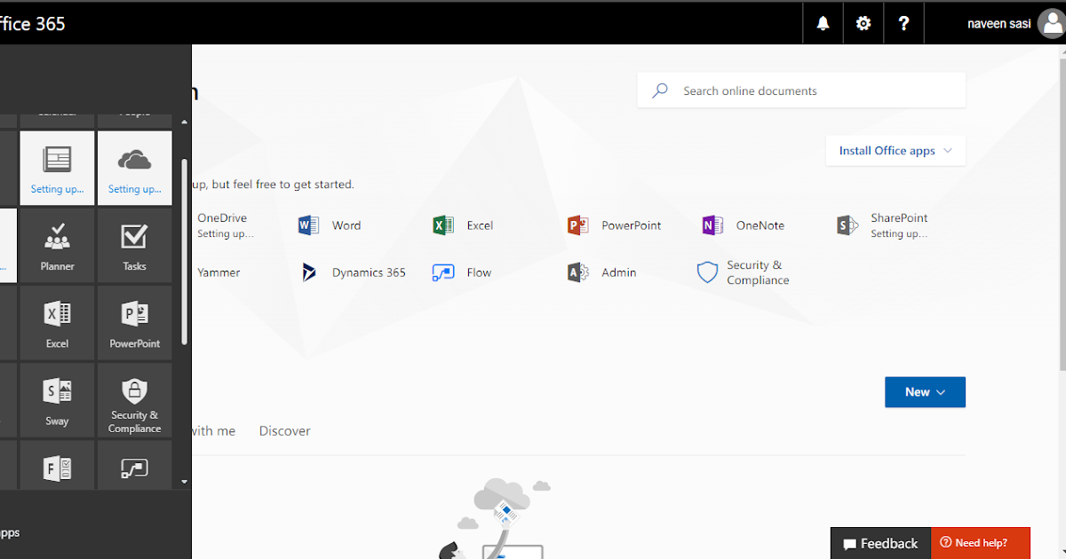Open the Flow tile in launcher
This screenshot has height=559, width=1066.
[x=134, y=465]
